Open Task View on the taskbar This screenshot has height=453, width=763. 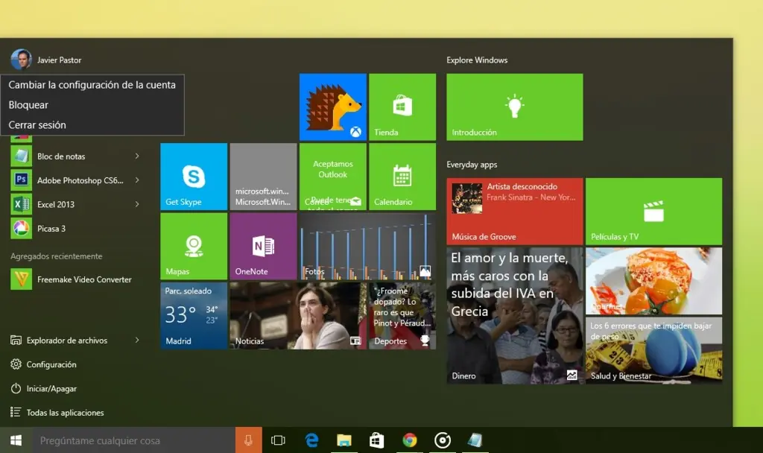[278, 440]
